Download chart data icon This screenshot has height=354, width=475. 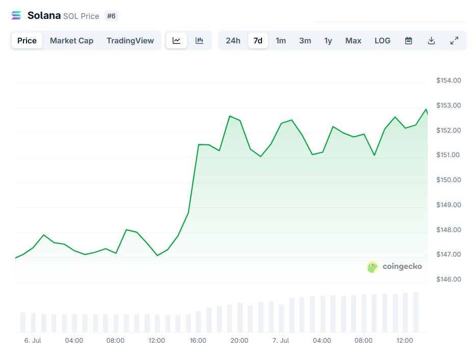pyautogui.click(x=431, y=41)
